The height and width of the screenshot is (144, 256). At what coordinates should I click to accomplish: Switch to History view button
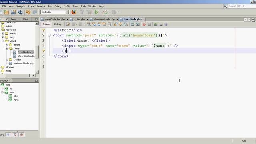[58, 24]
